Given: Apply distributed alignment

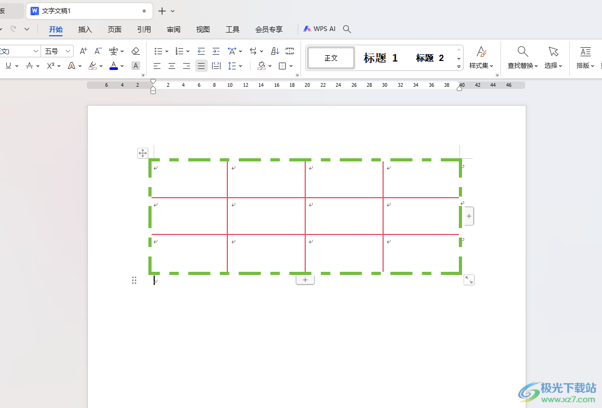Looking at the screenshot, I should 216,66.
